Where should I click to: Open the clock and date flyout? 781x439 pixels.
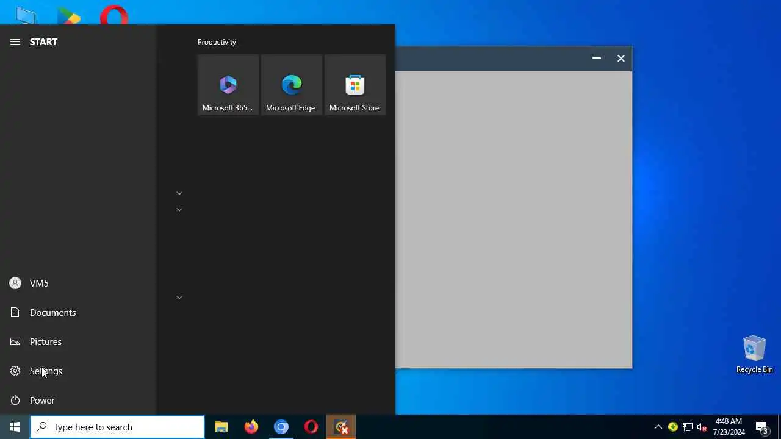coord(729,427)
